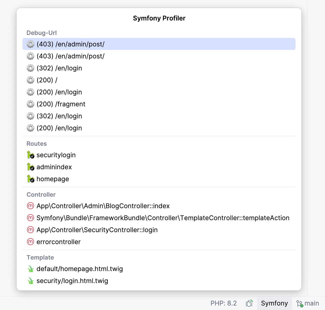Click the Twig icon next to security/login.html.twig

[x=30, y=281]
